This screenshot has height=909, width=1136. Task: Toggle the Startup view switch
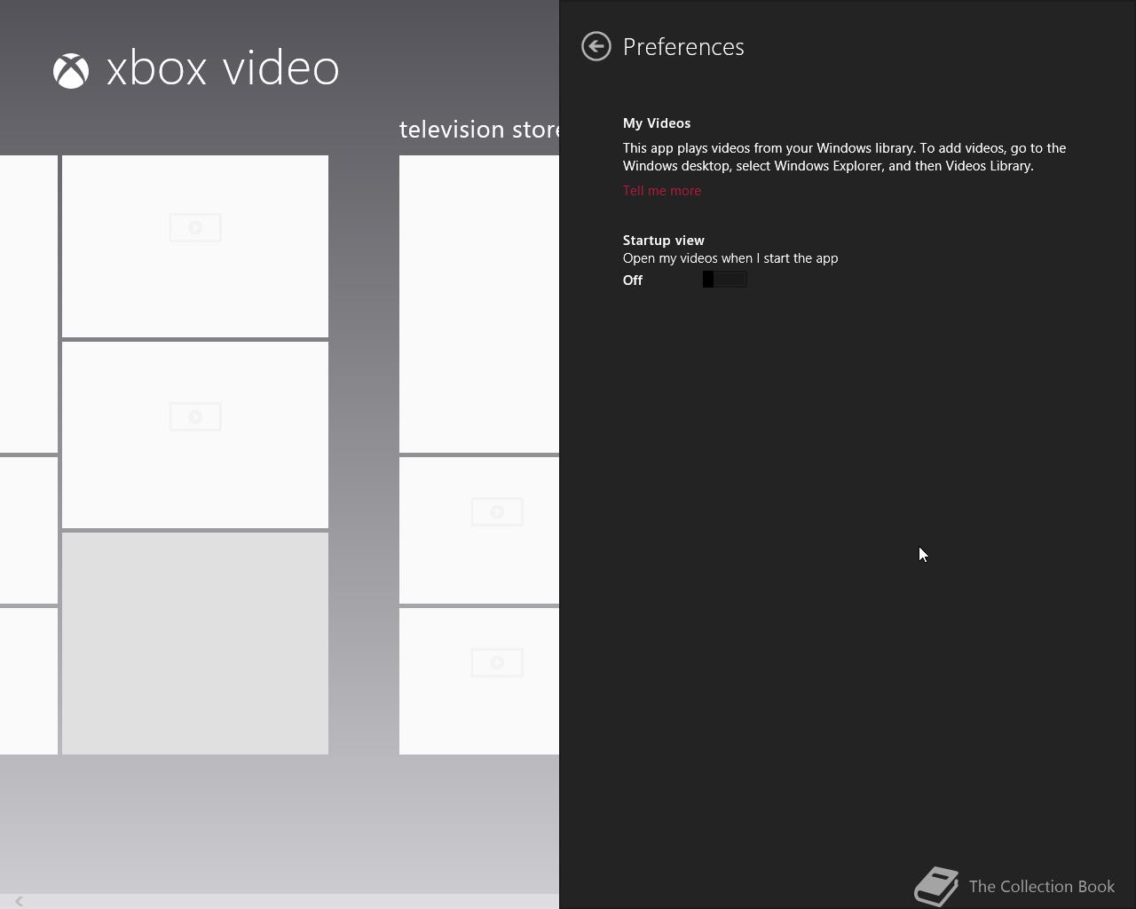[x=725, y=280]
